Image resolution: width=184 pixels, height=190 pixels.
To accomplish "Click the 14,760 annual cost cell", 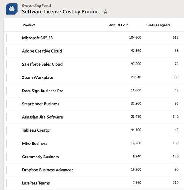I will tap(136, 143).
